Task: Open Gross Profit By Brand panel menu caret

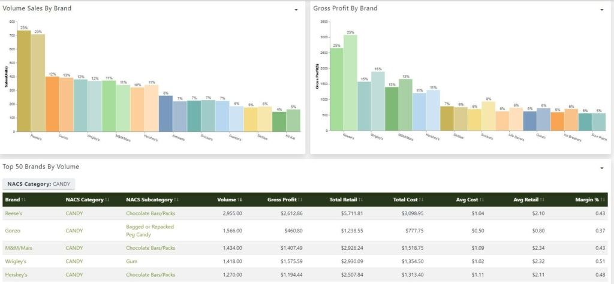Action: 602,10
